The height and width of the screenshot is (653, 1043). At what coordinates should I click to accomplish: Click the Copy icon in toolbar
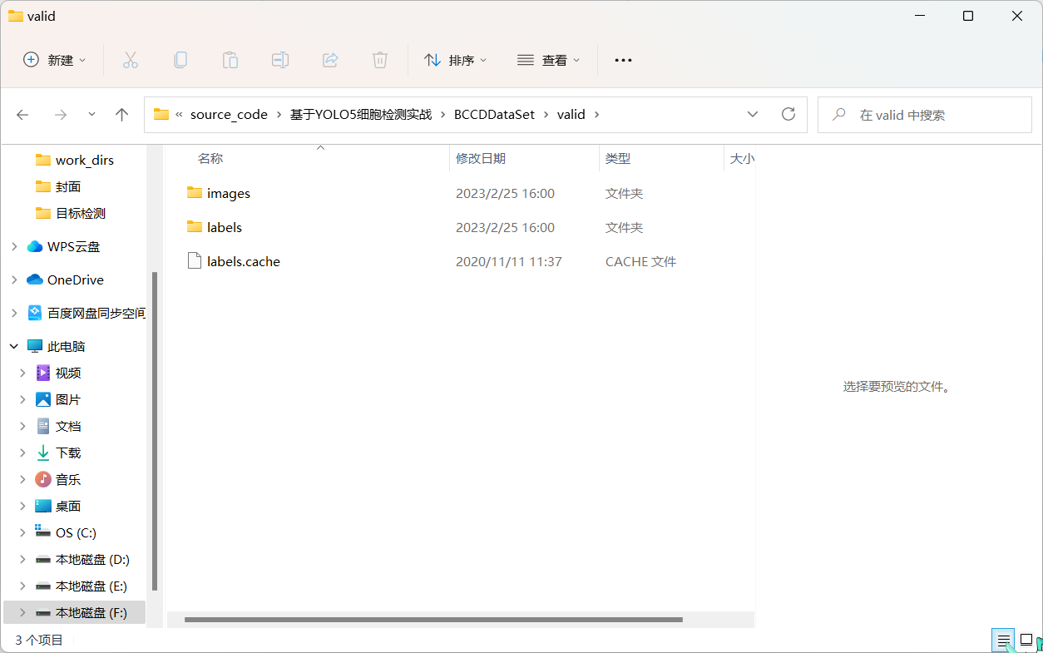[180, 60]
